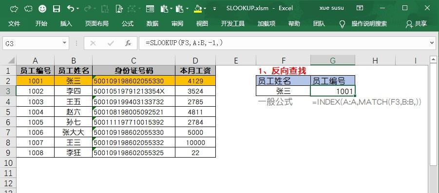Open Customize Quick Access Toolbar menu
Screen dimensions: 439x193
(x=214, y=9)
